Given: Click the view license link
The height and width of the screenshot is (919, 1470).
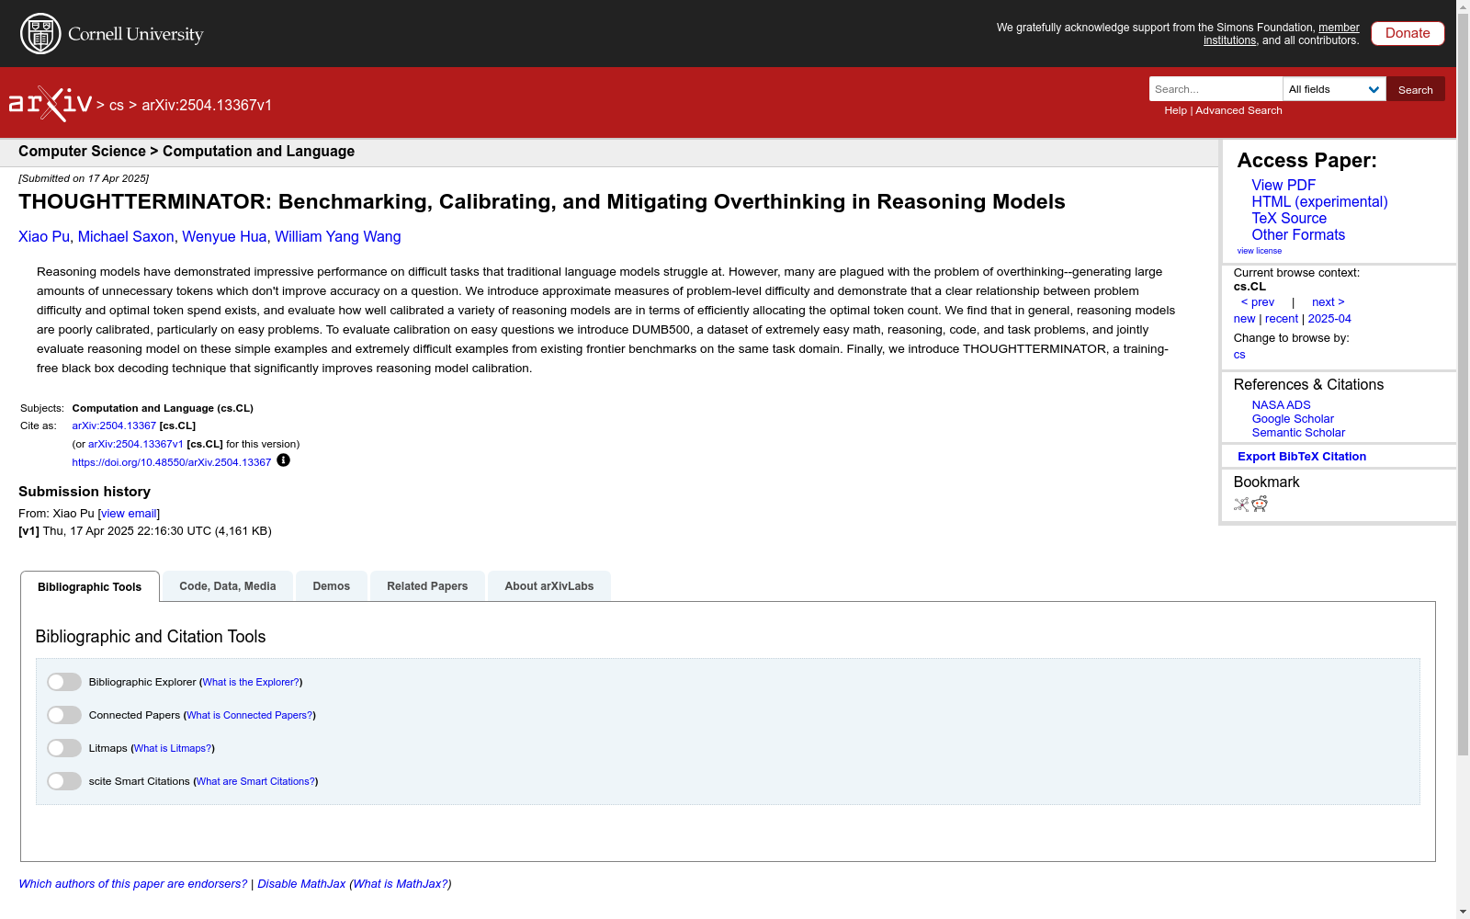Looking at the screenshot, I should 1260,251.
